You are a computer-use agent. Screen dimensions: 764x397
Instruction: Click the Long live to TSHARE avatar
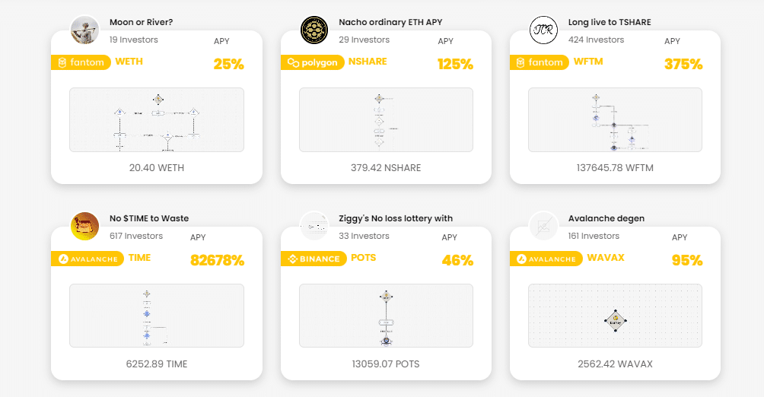[543, 30]
